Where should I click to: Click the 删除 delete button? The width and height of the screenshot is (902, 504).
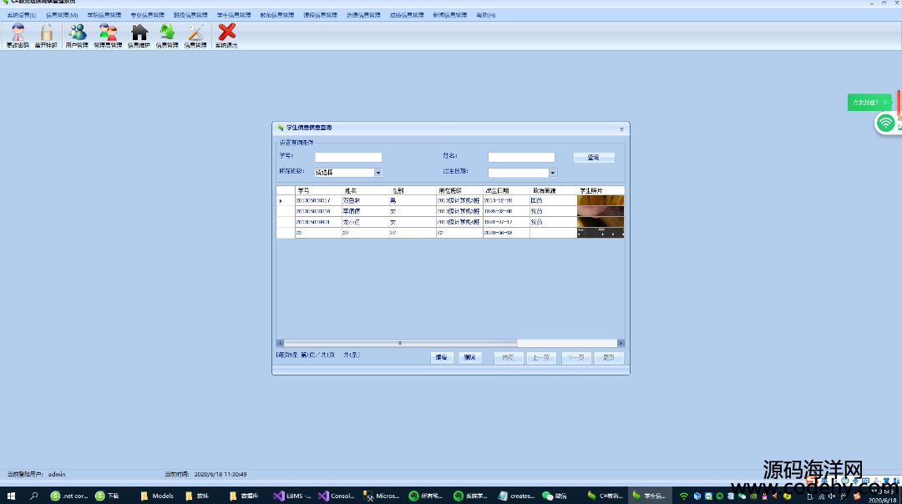(x=470, y=357)
